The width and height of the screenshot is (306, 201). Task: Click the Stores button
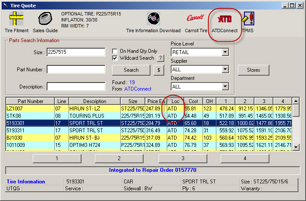[x=253, y=70]
